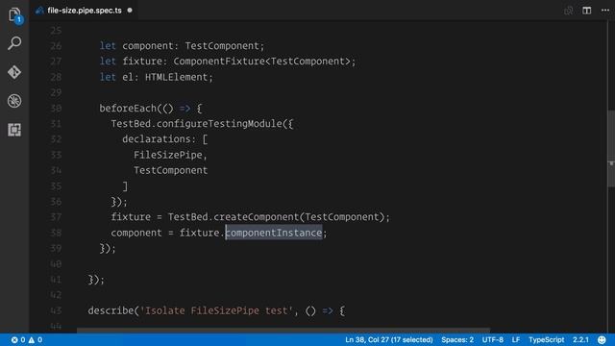Open the editor More Actions ellipsis
This screenshot has width=615, height=346.
click(605, 11)
